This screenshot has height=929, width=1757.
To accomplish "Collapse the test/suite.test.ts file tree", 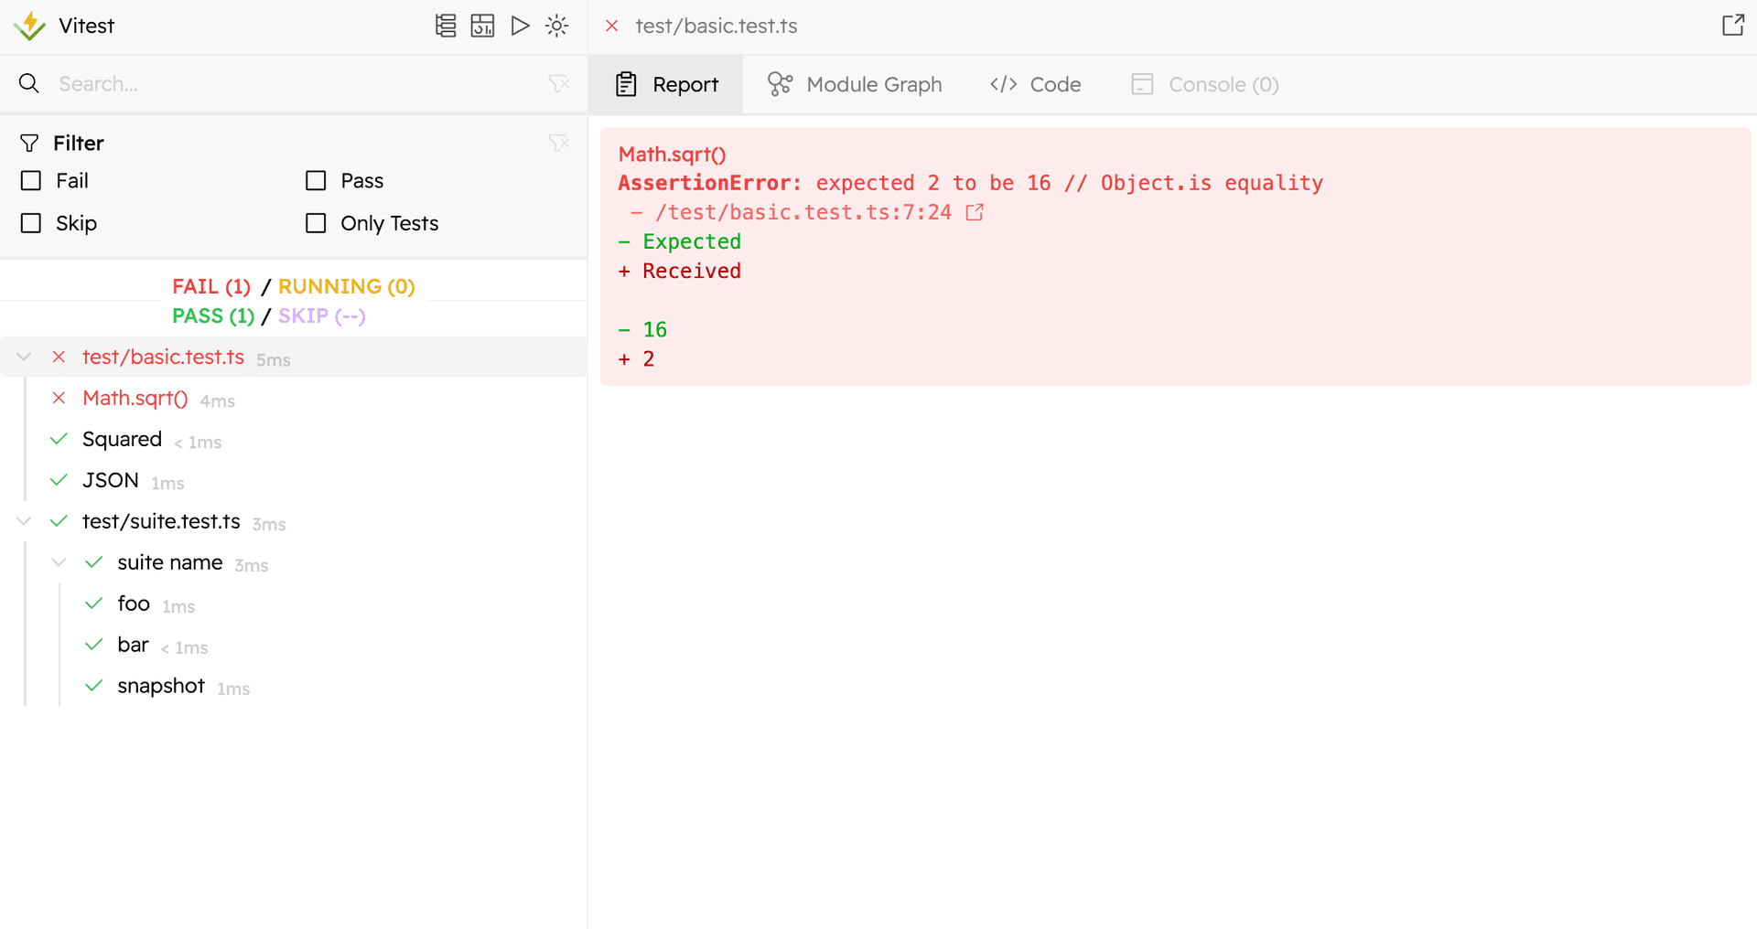I will click(24, 521).
